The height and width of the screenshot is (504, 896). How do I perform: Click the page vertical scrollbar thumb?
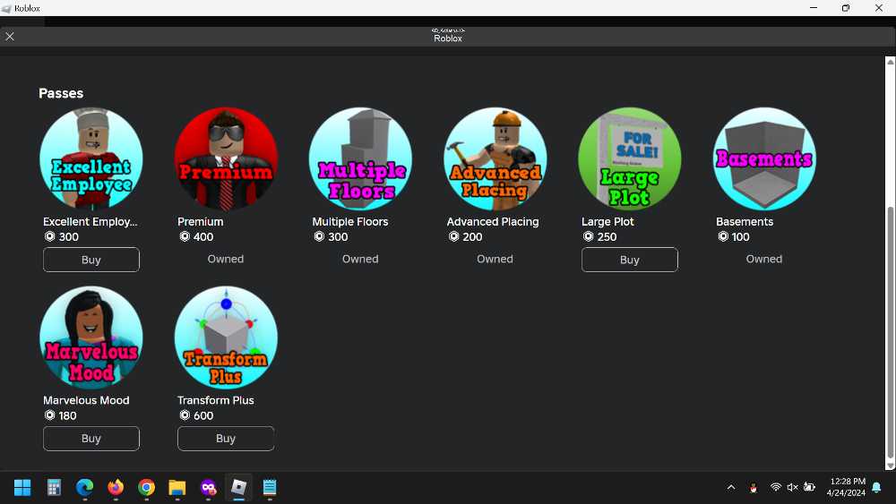click(x=890, y=332)
